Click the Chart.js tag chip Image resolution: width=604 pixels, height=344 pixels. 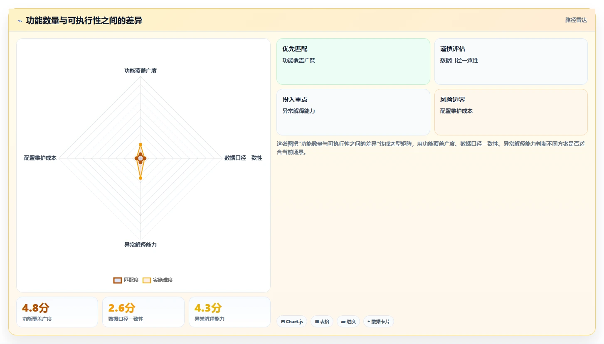[292, 322]
